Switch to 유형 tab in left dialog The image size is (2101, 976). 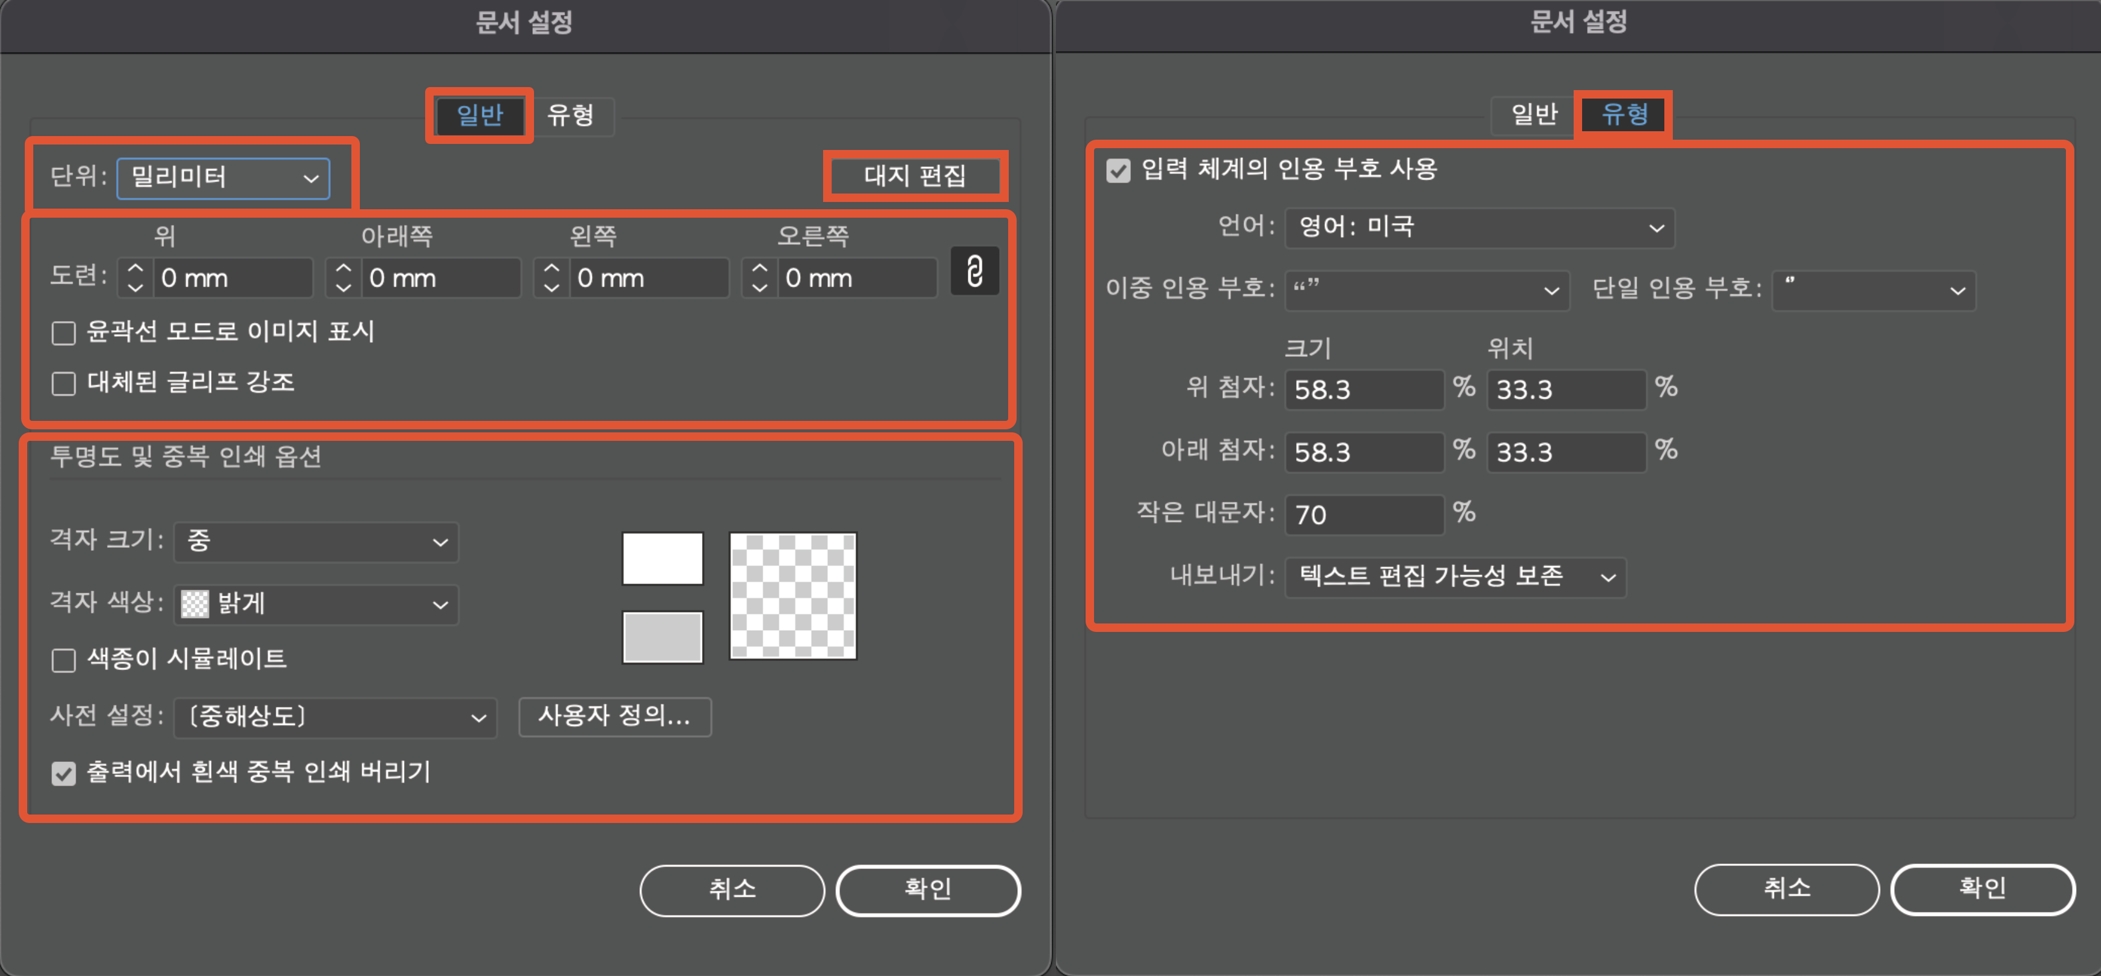pos(570,115)
